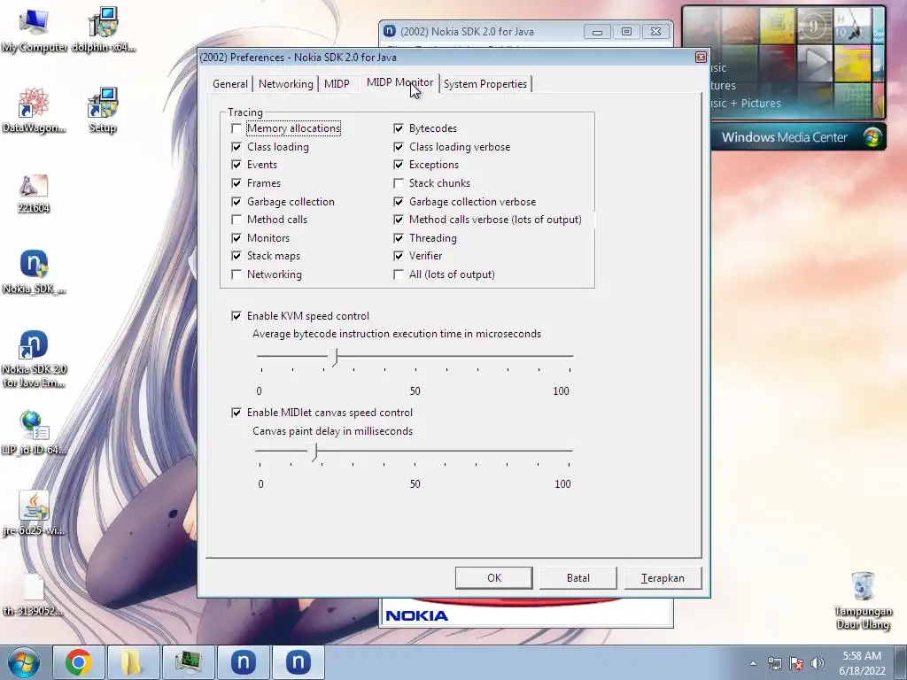Viewport: 907px width, 680px height.
Task: Uncheck Class loading verbose
Action: tap(398, 147)
